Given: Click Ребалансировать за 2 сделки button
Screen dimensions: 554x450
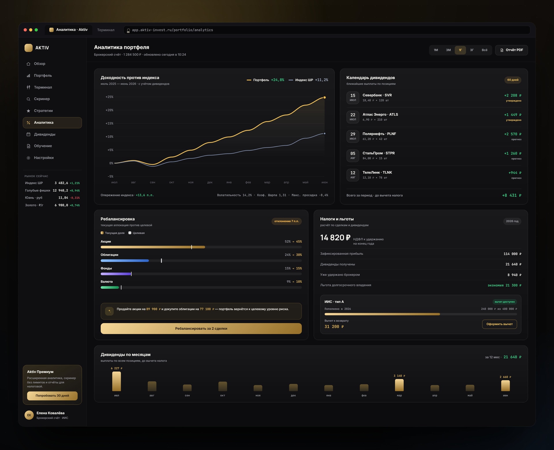Looking at the screenshot, I should [201, 329].
